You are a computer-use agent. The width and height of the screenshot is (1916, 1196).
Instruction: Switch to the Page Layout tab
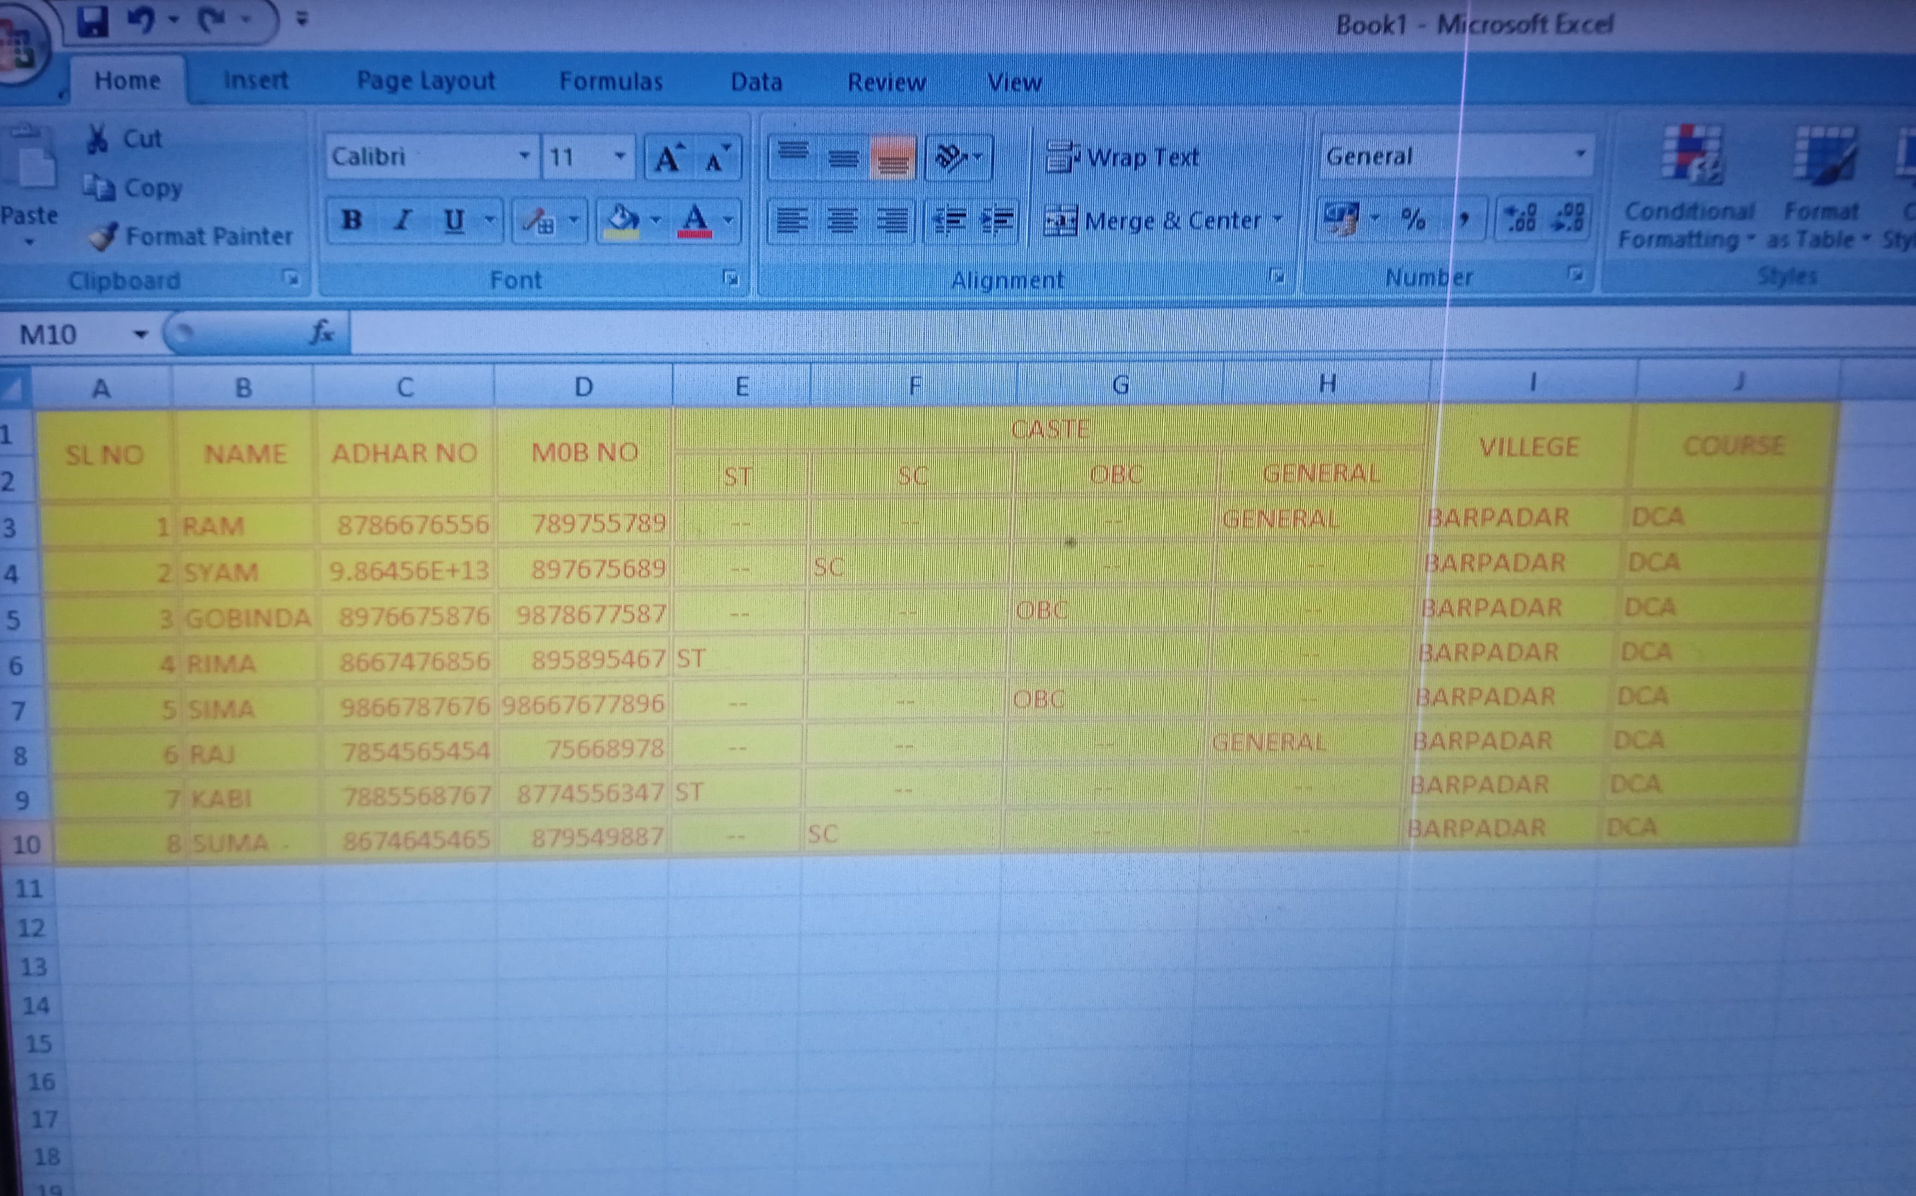425,81
